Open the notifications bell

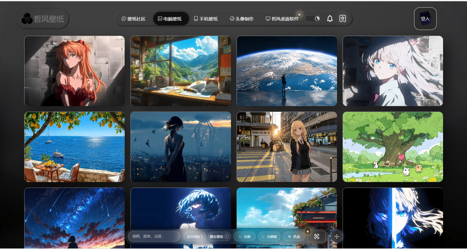(x=330, y=19)
